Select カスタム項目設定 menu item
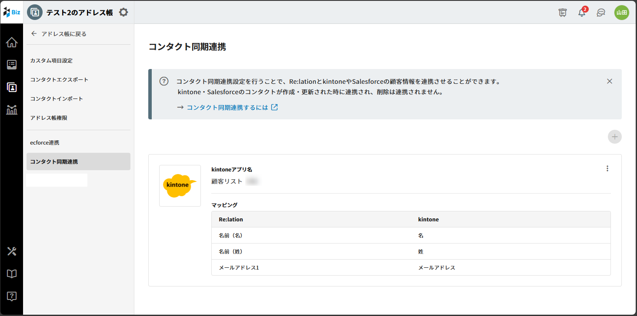 tap(51, 61)
